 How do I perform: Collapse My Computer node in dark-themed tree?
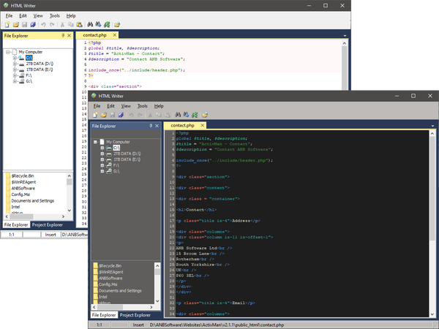[x=94, y=142]
